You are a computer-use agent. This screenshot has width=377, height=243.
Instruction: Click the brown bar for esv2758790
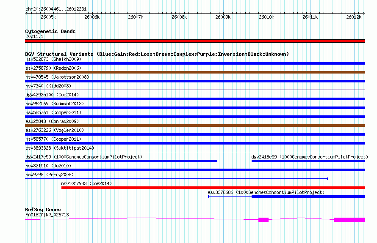(195, 72)
